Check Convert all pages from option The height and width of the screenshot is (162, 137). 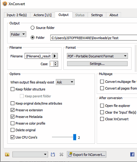pos(102,88)
